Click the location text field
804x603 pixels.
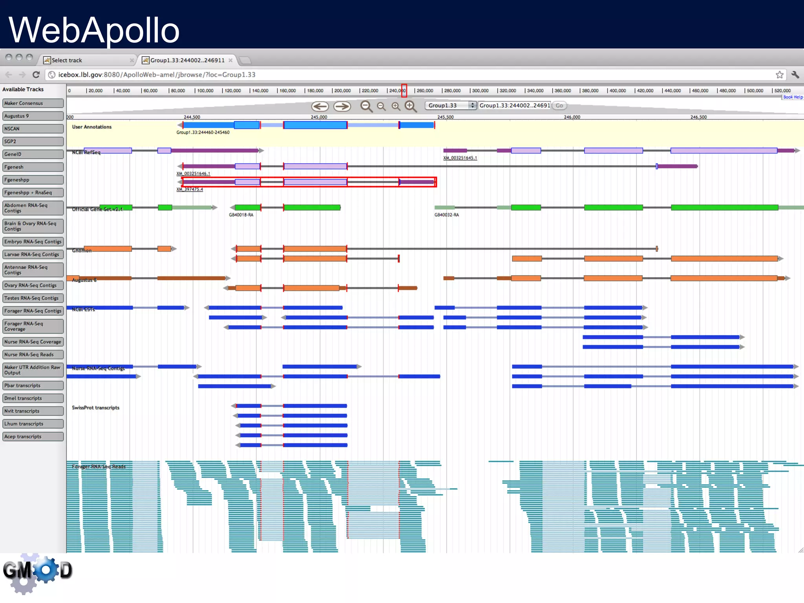(515, 105)
